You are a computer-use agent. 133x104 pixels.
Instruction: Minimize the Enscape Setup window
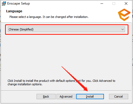102,4
